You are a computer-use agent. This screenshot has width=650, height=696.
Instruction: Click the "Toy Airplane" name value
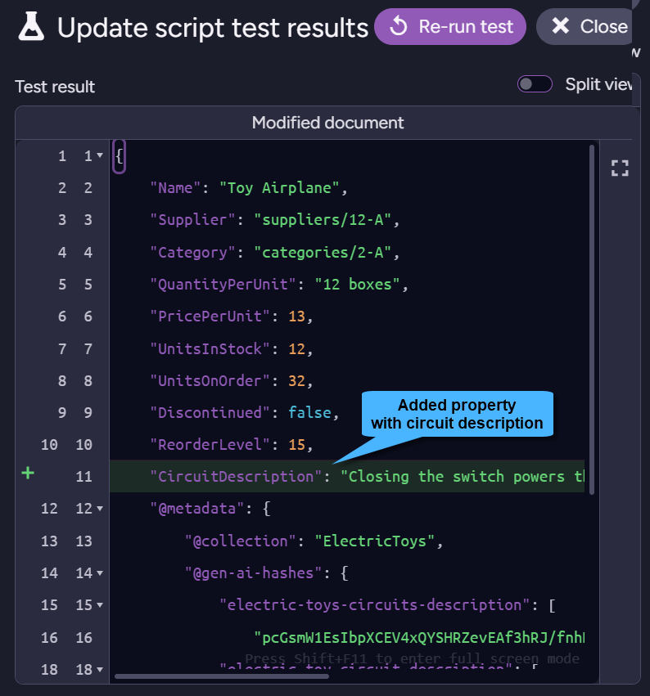[279, 188]
